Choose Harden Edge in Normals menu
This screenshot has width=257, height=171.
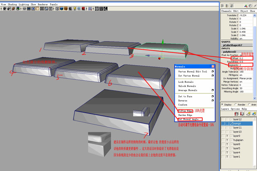[x=185, y=115]
